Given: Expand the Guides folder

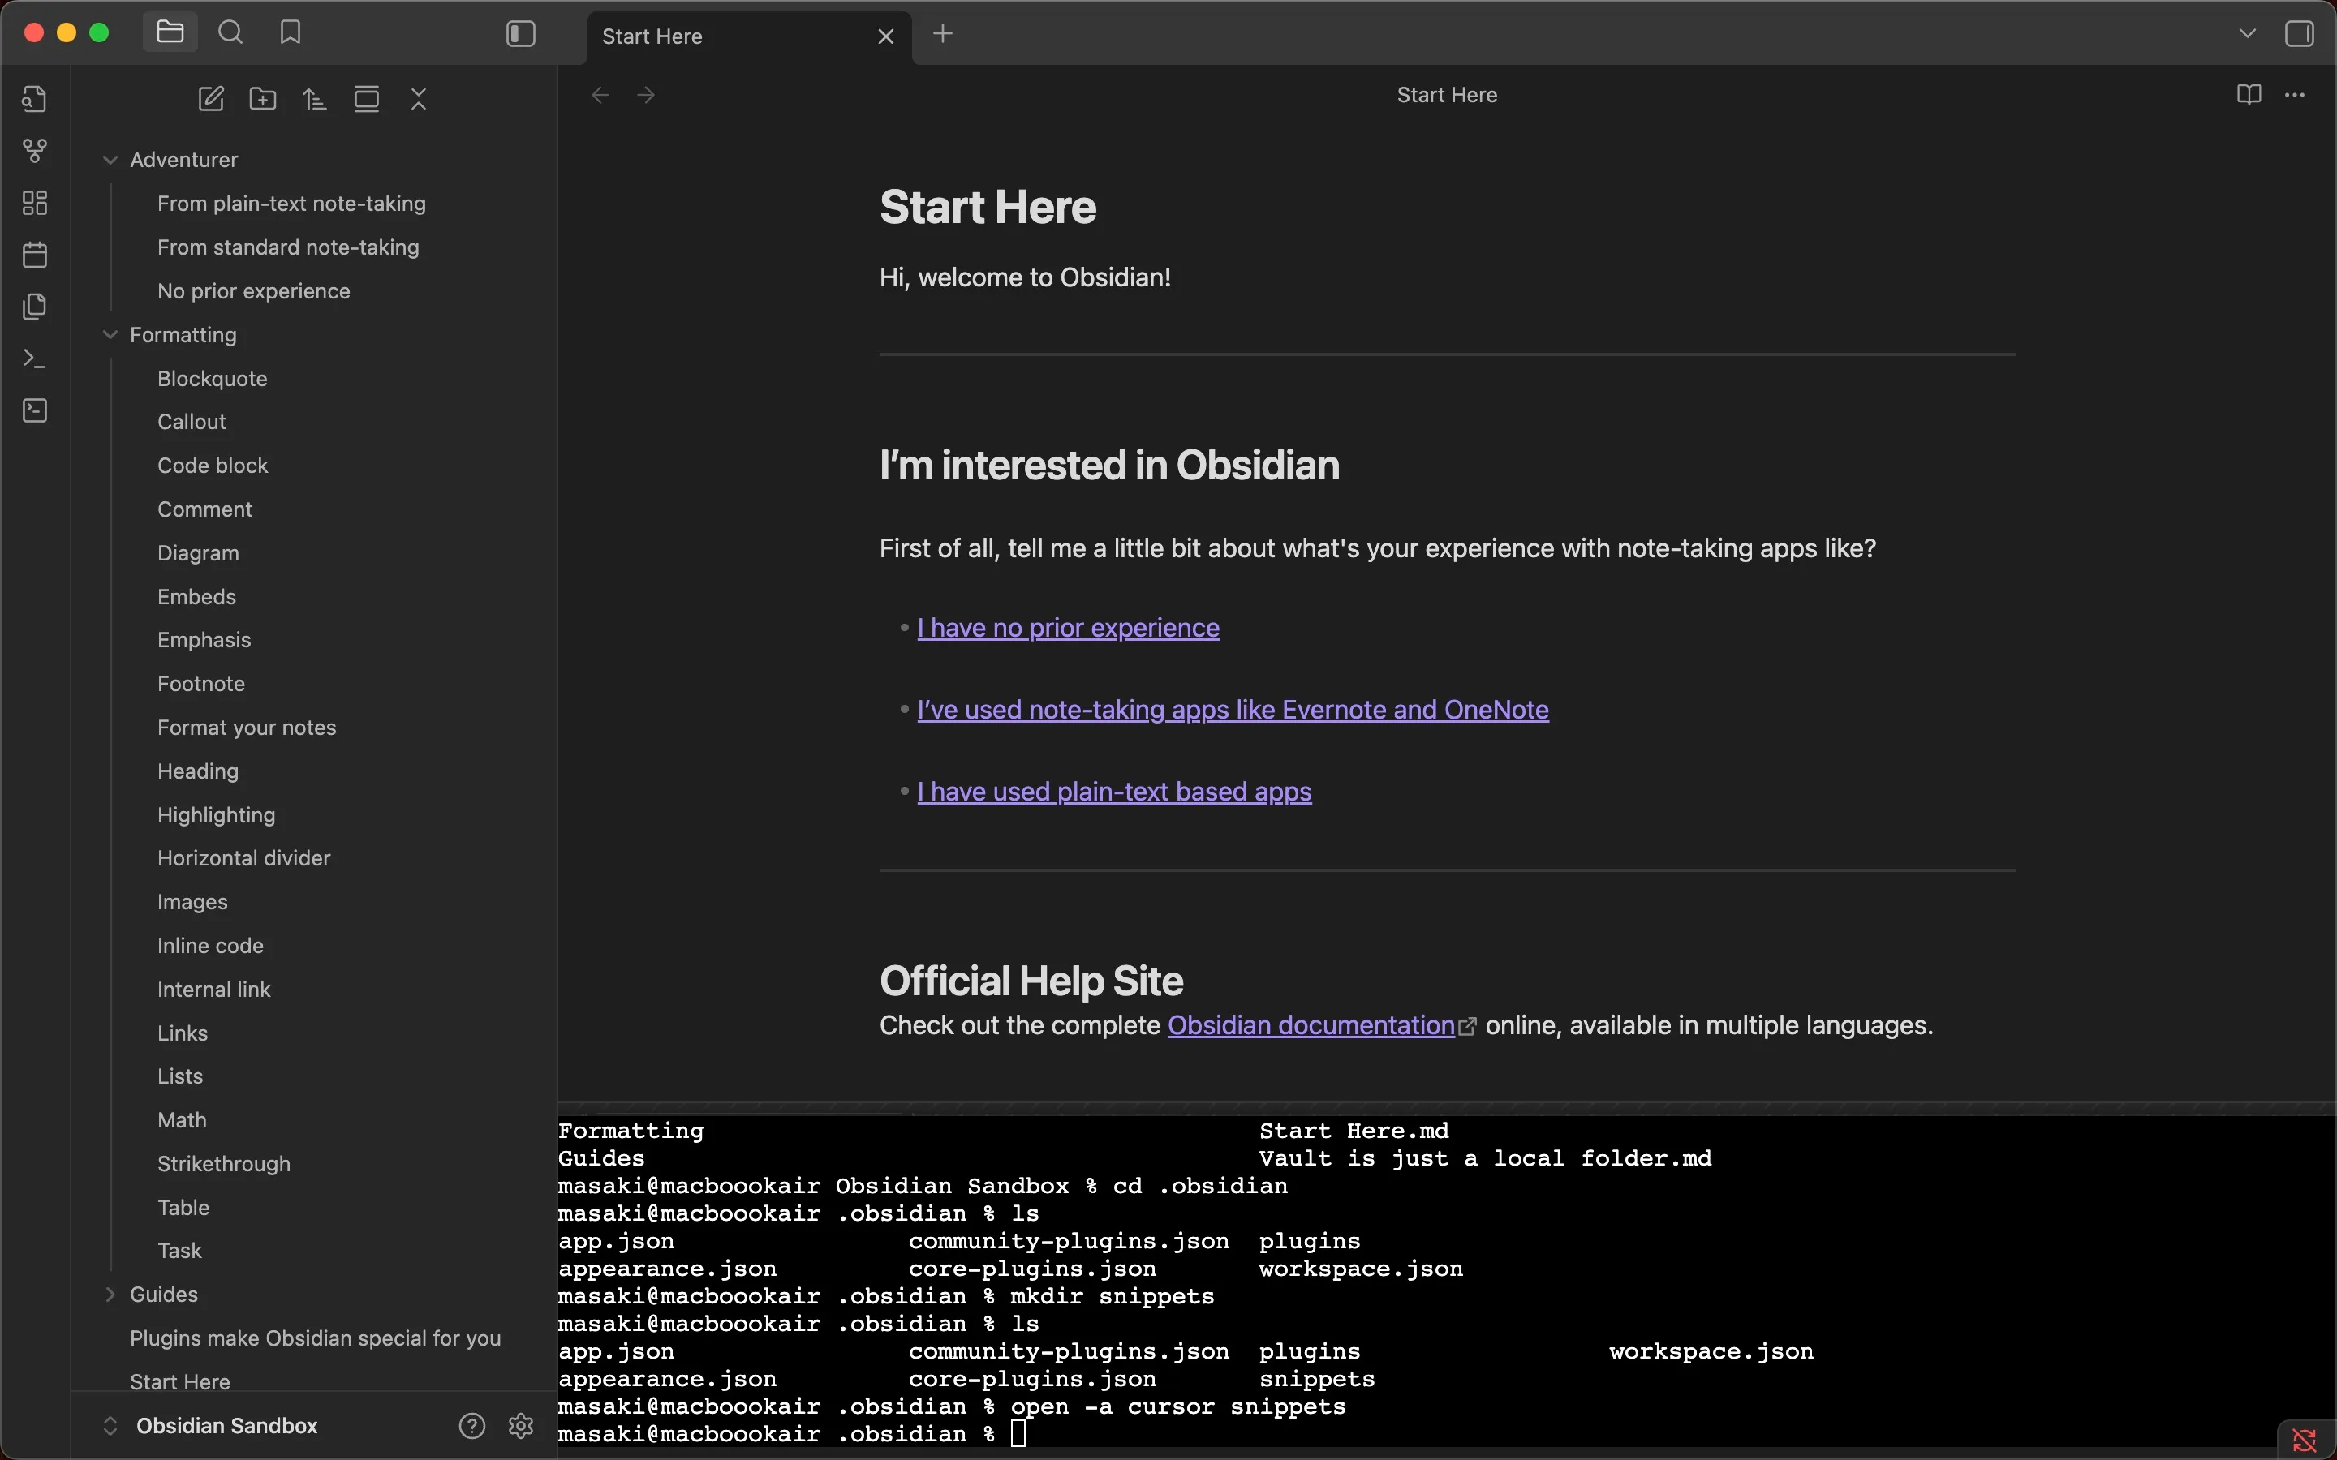Looking at the screenshot, I should [x=110, y=1295].
